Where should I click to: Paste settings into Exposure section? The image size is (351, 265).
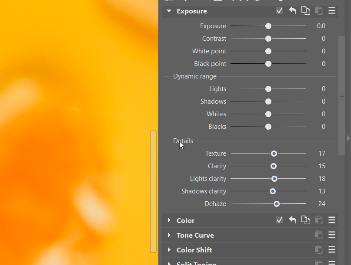point(319,11)
